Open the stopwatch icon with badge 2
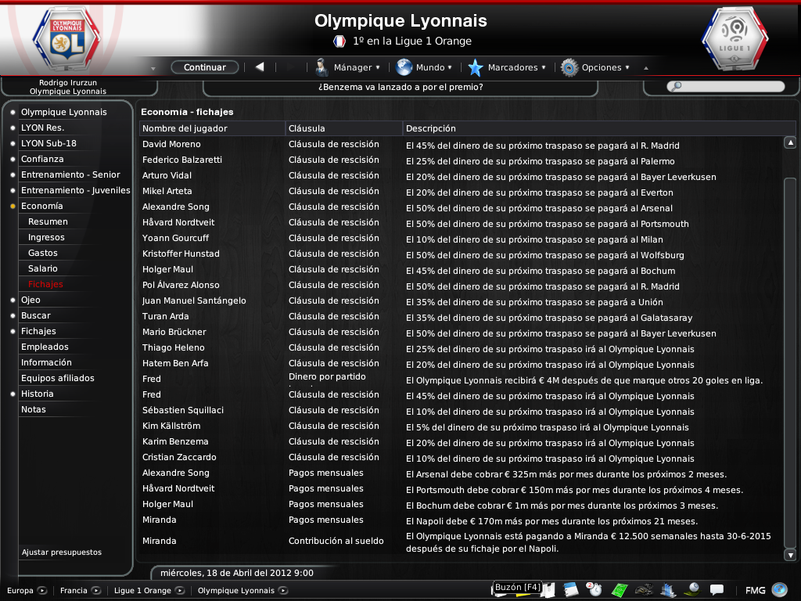The width and height of the screenshot is (801, 601). pos(594,590)
